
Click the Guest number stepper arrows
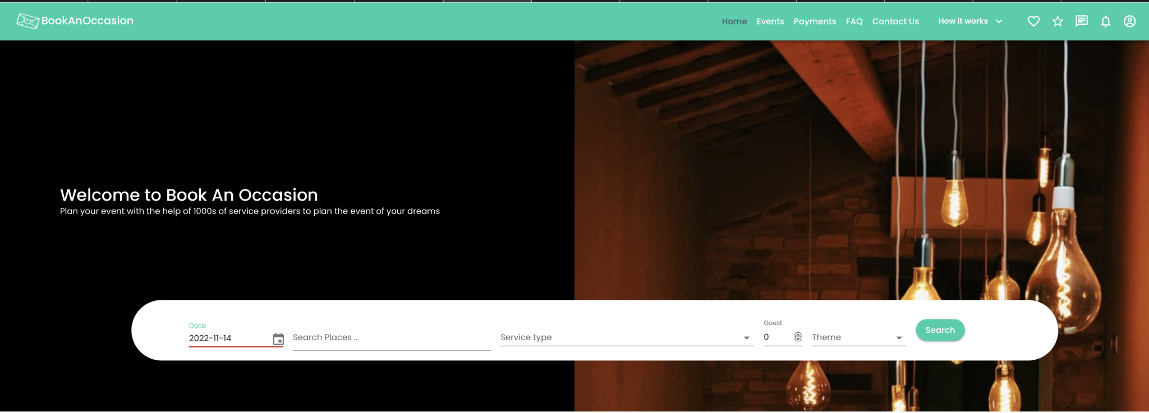pyautogui.click(x=798, y=337)
